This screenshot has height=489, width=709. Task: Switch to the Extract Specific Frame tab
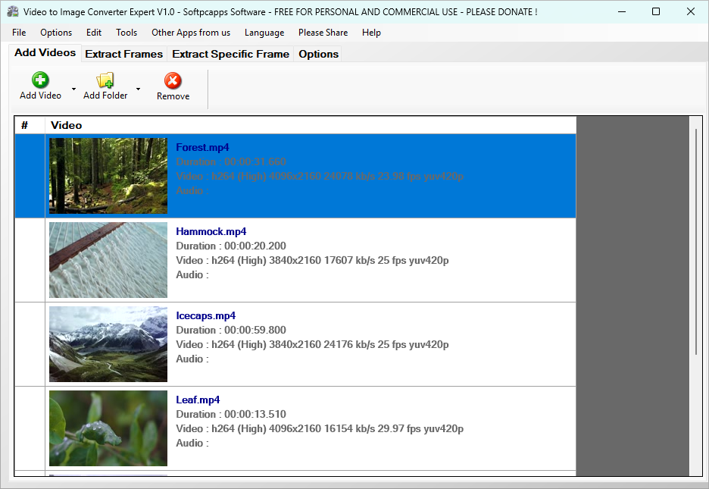(x=230, y=54)
